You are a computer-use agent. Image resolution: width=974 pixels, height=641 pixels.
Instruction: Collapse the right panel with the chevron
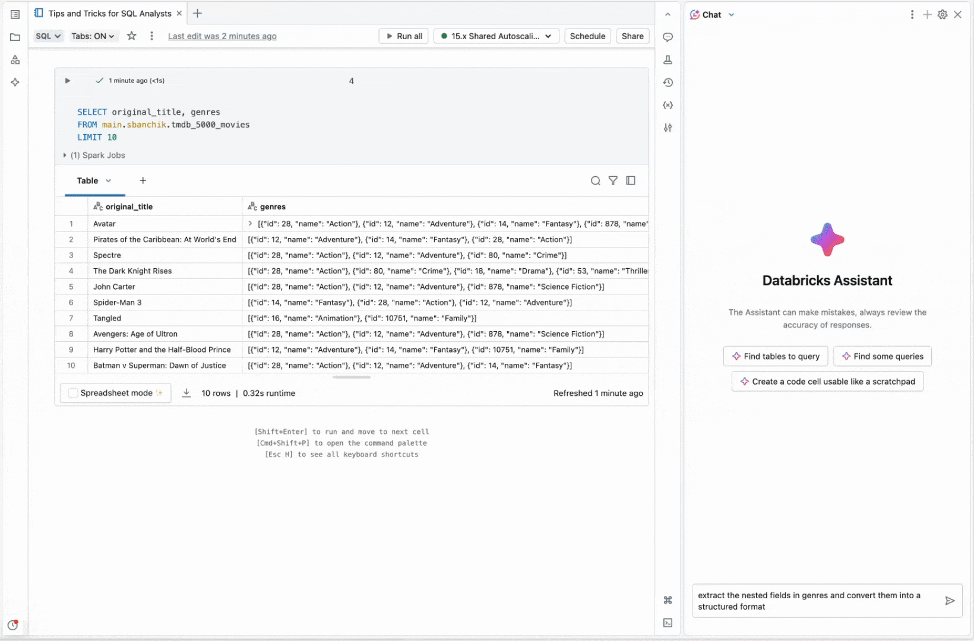(x=668, y=14)
